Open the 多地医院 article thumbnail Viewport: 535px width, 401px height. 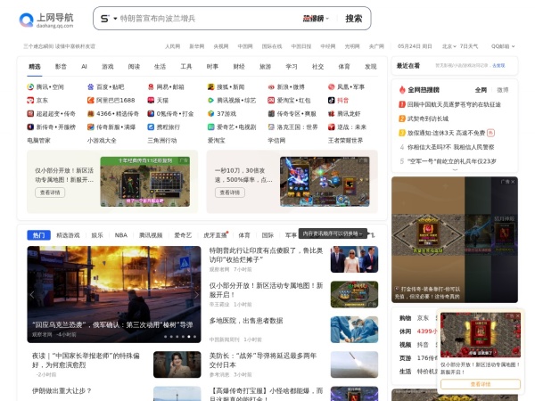(x=354, y=330)
